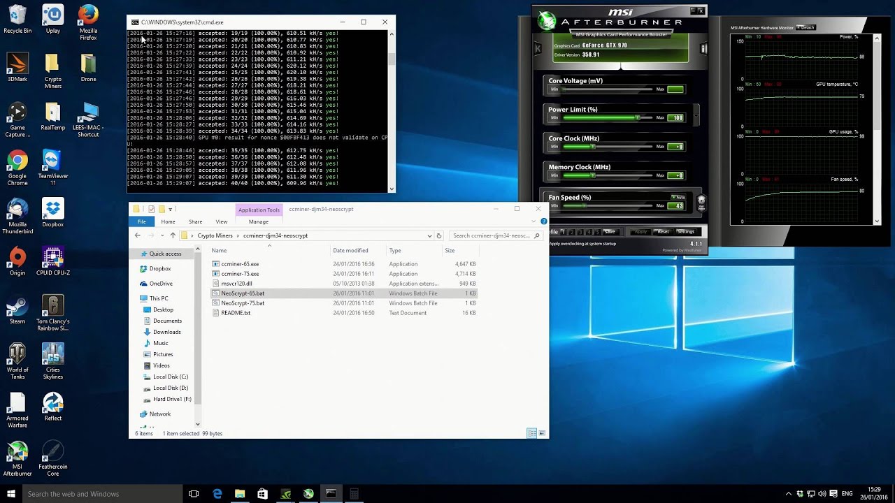
Task: Open Explorer help question-mark icon
Action: click(543, 221)
